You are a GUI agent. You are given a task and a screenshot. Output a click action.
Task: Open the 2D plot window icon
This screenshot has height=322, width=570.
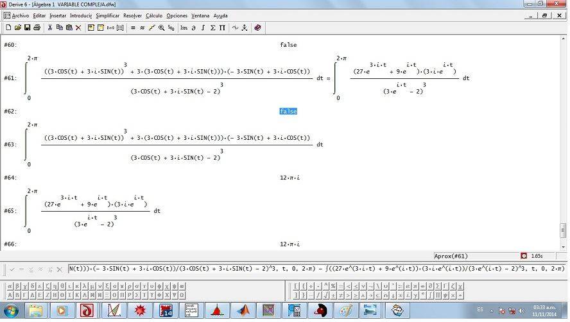pos(235,28)
